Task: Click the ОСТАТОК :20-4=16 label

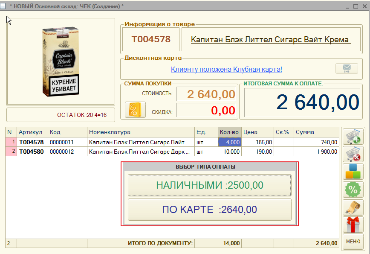Action: coord(82,115)
